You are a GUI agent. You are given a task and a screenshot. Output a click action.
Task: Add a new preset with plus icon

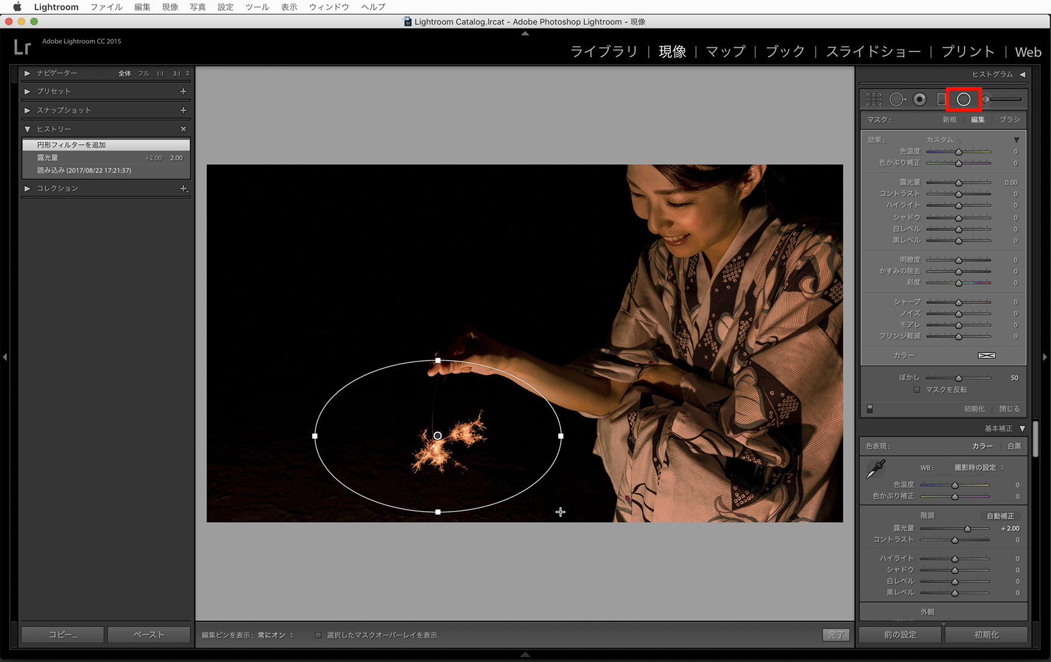(183, 91)
